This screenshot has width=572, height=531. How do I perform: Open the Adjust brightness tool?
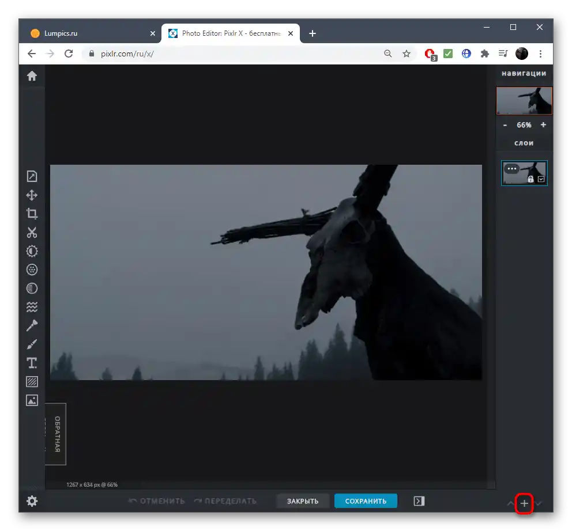click(x=32, y=251)
